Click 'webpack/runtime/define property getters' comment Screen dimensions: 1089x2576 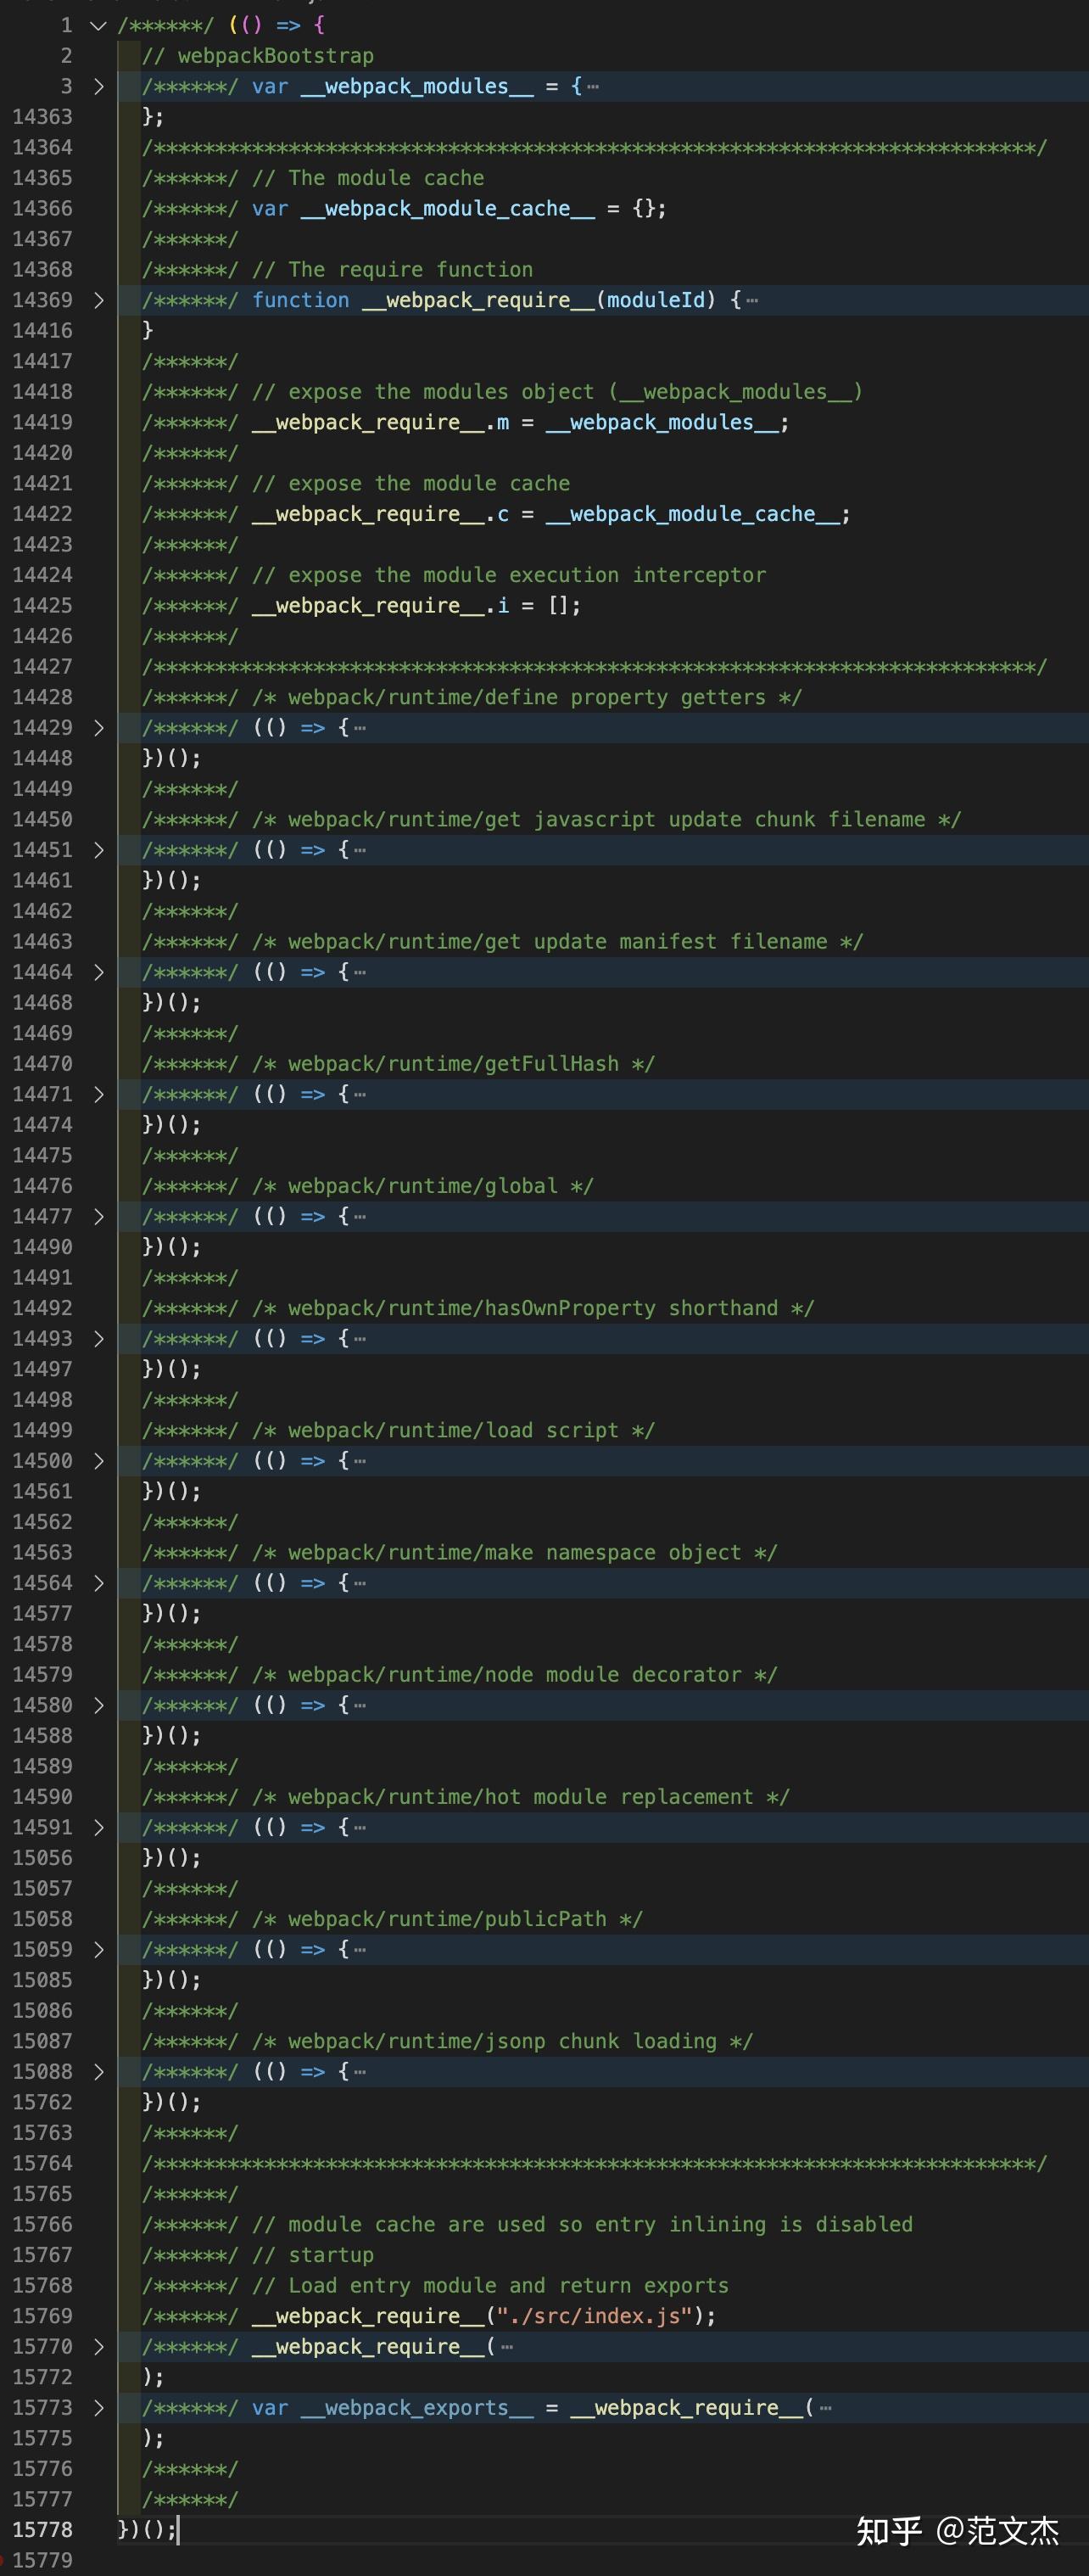coord(526,697)
